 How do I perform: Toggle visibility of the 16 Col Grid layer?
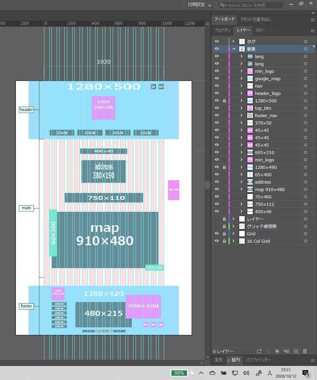[x=217, y=241]
